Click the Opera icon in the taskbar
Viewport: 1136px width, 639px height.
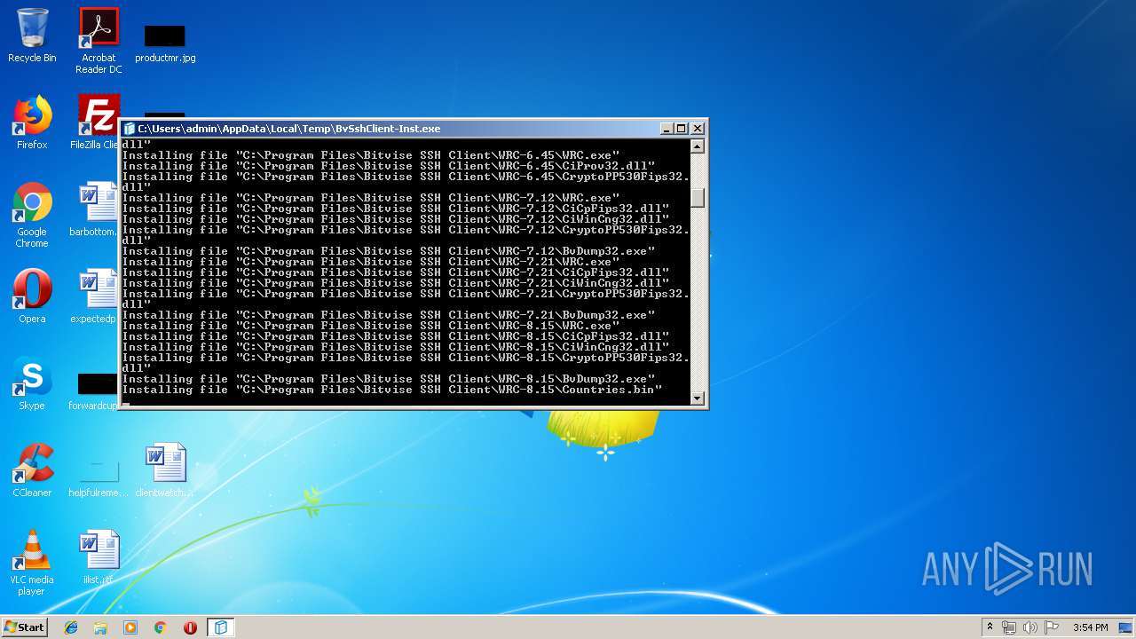(x=190, y=627)
